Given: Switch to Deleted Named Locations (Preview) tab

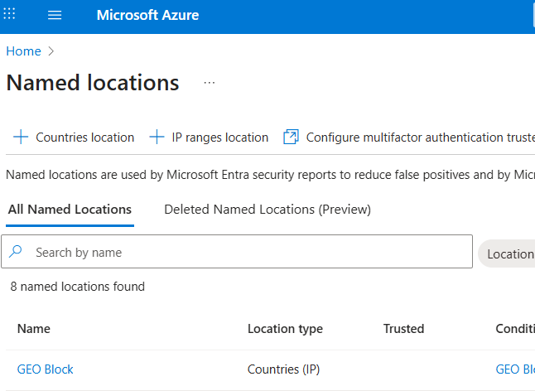Looking at the screenshot, I should click(x=267, y=209).
